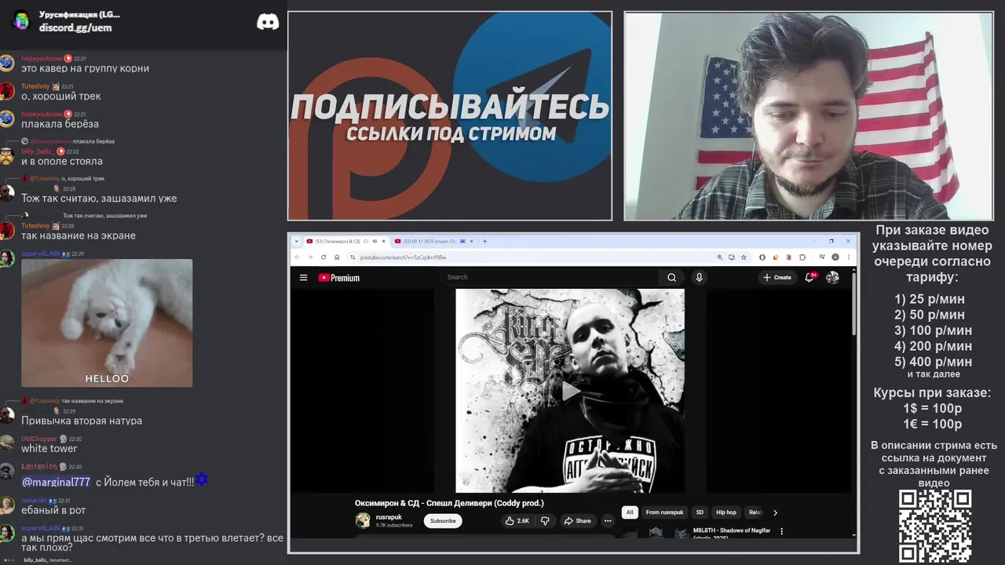Click the zoom magnifier icon in address bar
The height and width of the screenshot is (565, 1005).
(x=719, y=257)
